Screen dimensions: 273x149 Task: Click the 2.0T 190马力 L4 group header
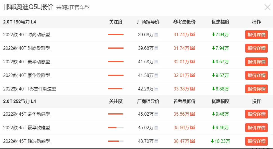[19, 22]
